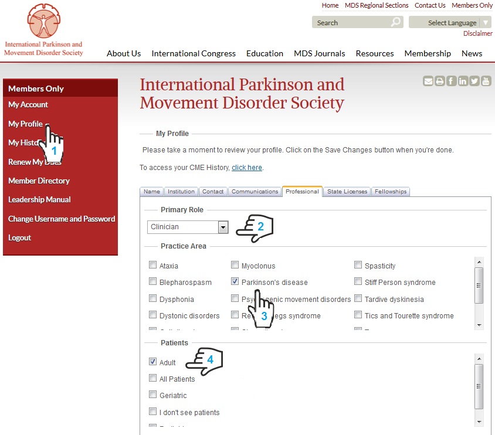The width and height of the screenshot is (495, 435).
Task: Click the Patients list scrollbar up arrow
Action: [x=479, y=359]
